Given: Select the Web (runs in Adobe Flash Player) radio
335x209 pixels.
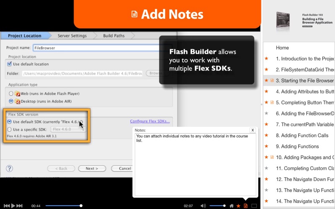Looking at the screenshot, I should 11,93.
